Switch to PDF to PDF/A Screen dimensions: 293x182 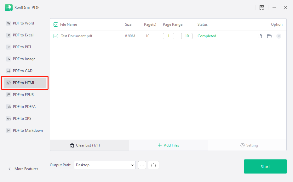(x=25, y=107)
